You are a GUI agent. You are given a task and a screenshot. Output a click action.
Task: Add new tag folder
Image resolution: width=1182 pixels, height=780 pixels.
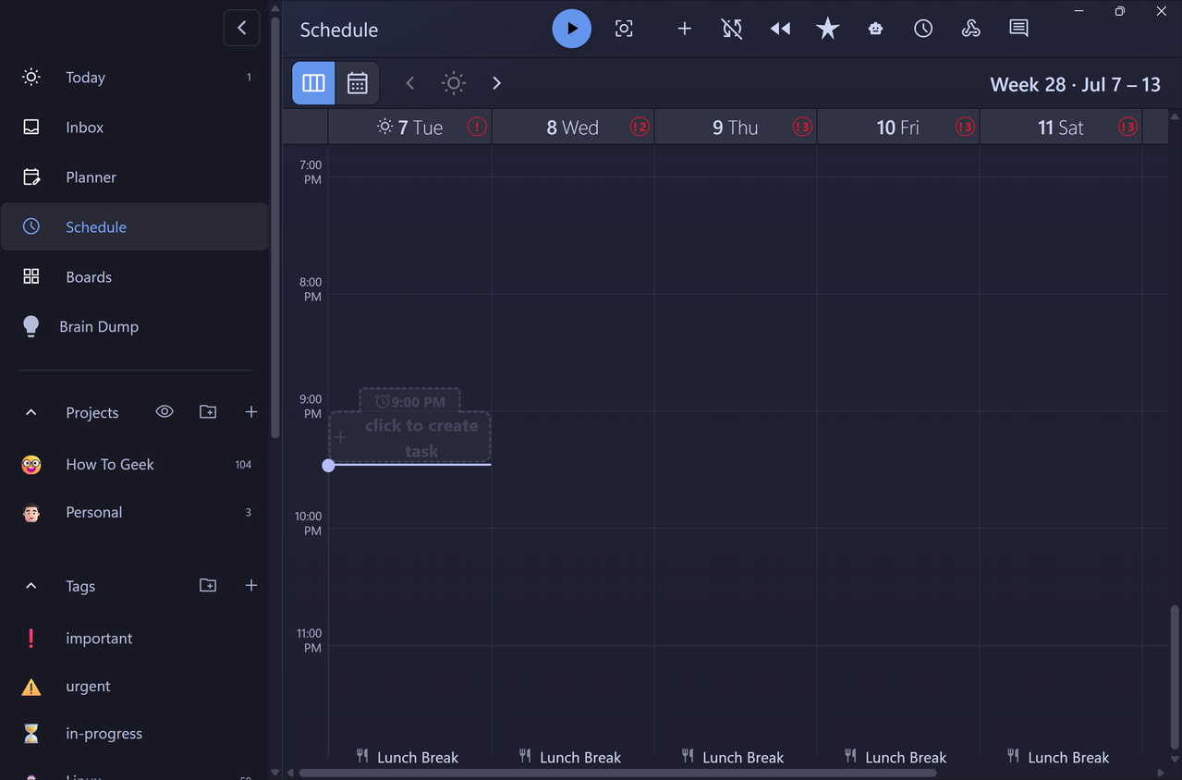[x=208, y=586]
